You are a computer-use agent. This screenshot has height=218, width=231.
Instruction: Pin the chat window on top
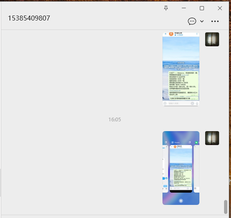[x=166, y=8]
